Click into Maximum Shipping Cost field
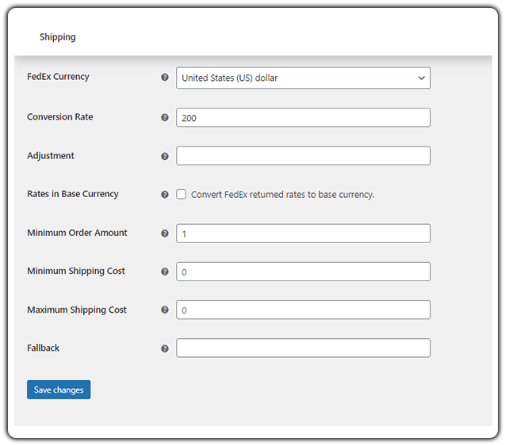The image size is (505, 445). (303, 310)
